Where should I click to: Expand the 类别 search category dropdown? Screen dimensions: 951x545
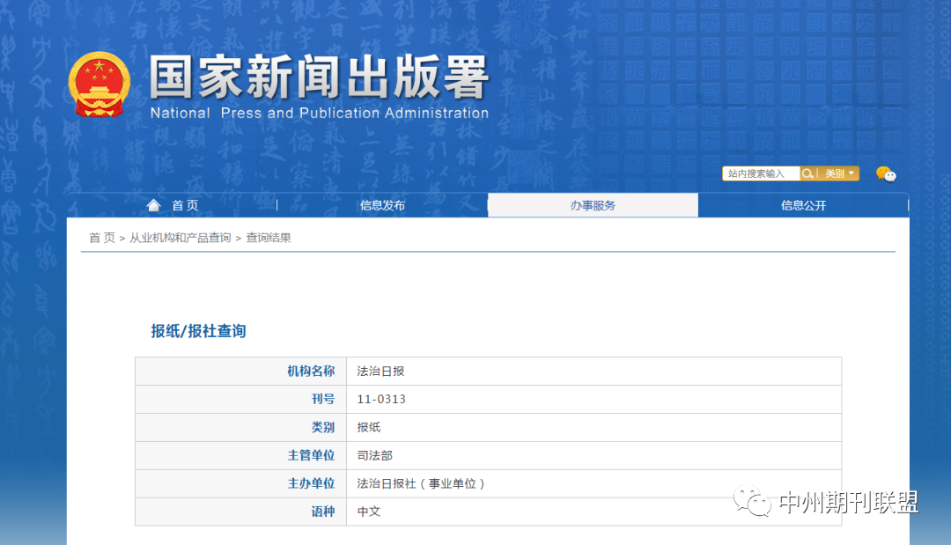(x=839, y=174)
